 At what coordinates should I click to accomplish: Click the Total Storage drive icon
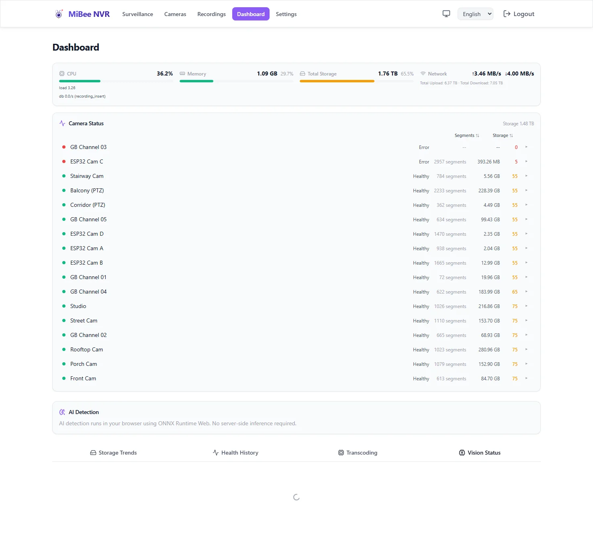tap(303, 73)
